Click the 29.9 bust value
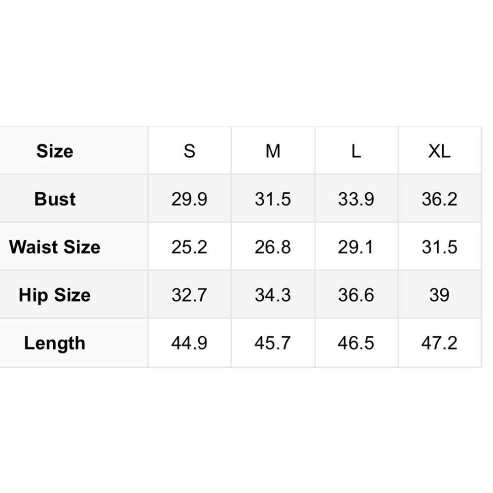The image size is (493, 493). pyautogui.click(x=189, y=199)
